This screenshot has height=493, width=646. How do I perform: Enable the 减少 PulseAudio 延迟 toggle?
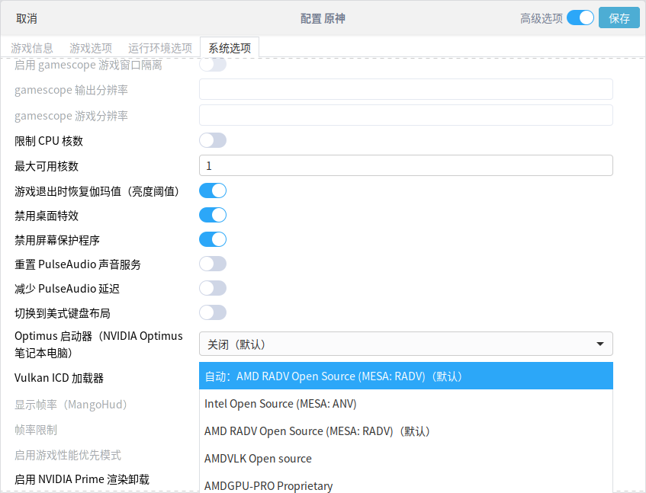tap(213, 288)
